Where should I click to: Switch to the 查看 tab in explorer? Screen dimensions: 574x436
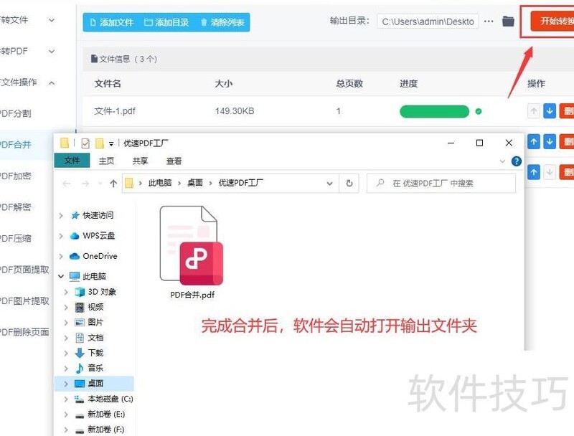pos(174,161)
